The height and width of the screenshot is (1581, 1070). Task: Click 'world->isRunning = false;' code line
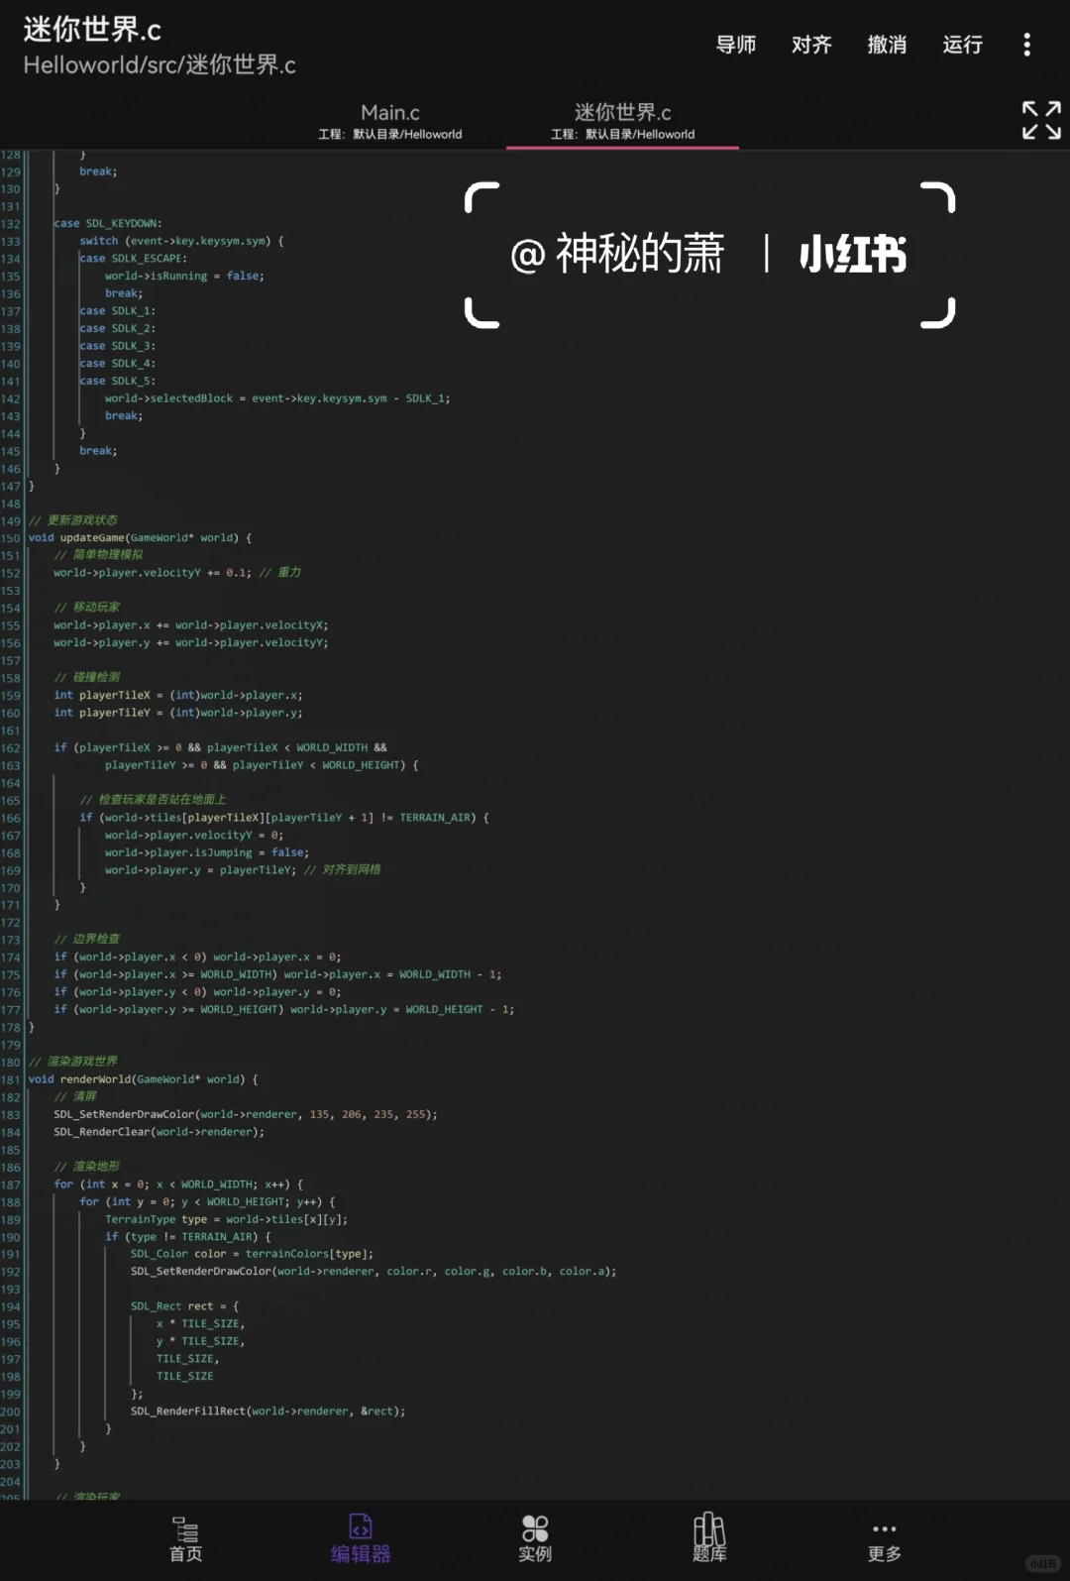click(184, 277)
